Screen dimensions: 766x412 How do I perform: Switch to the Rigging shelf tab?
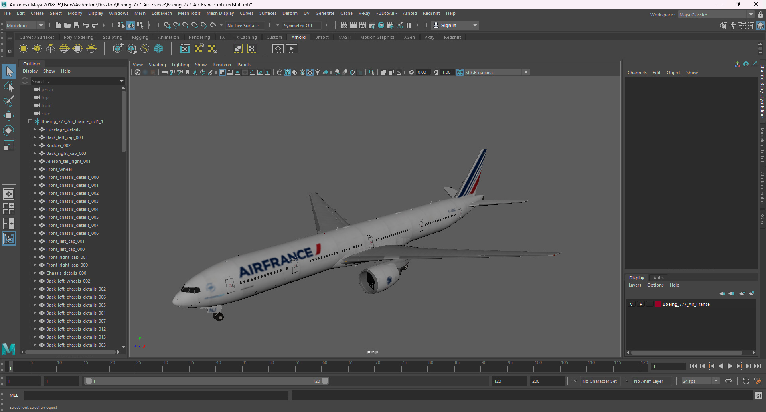[140, 37]
